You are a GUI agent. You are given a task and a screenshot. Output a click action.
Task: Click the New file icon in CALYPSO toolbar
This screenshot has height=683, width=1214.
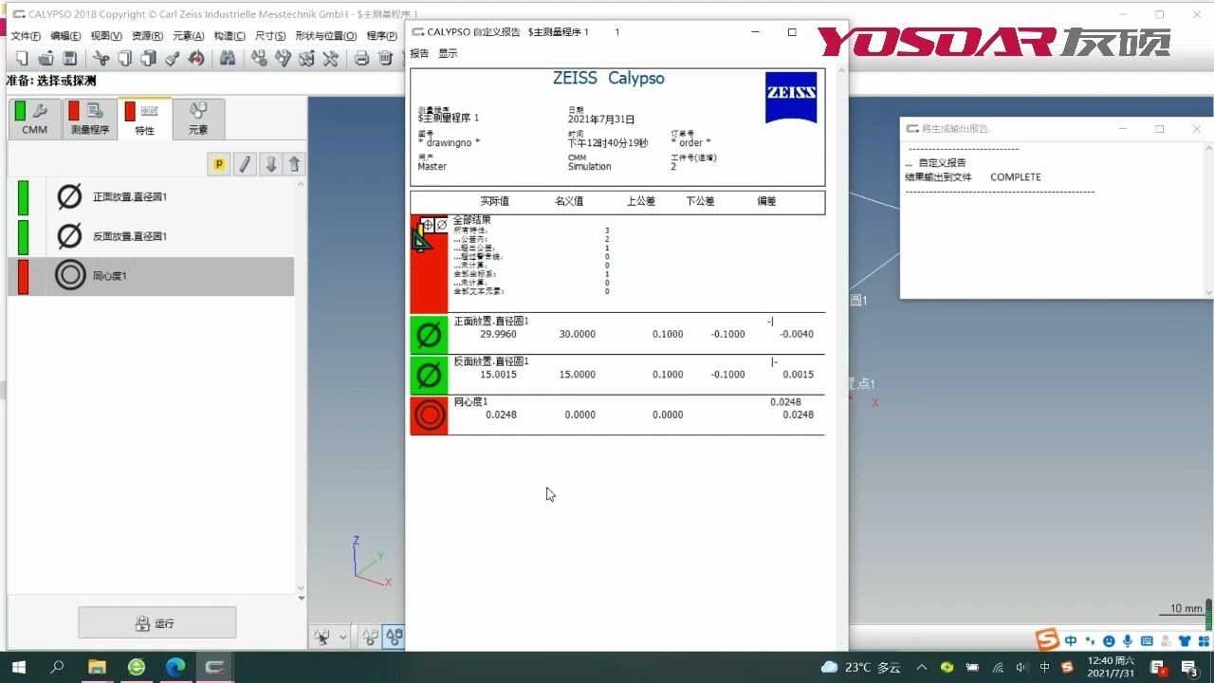(22, 59)
